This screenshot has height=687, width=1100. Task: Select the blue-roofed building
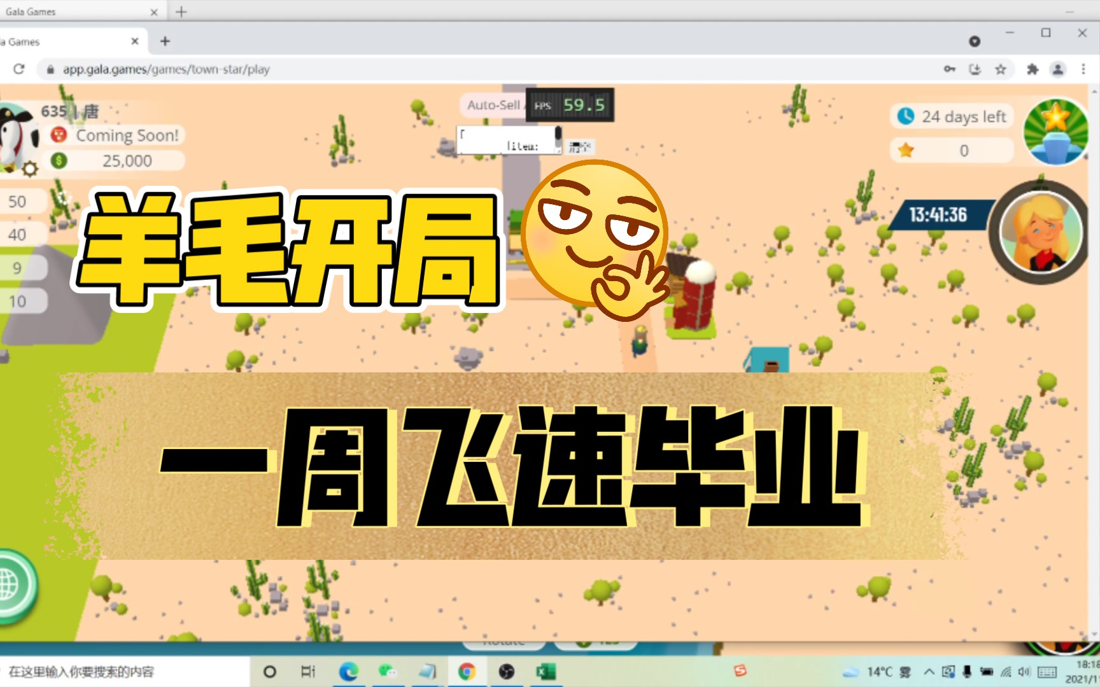(x=768, y=359)
